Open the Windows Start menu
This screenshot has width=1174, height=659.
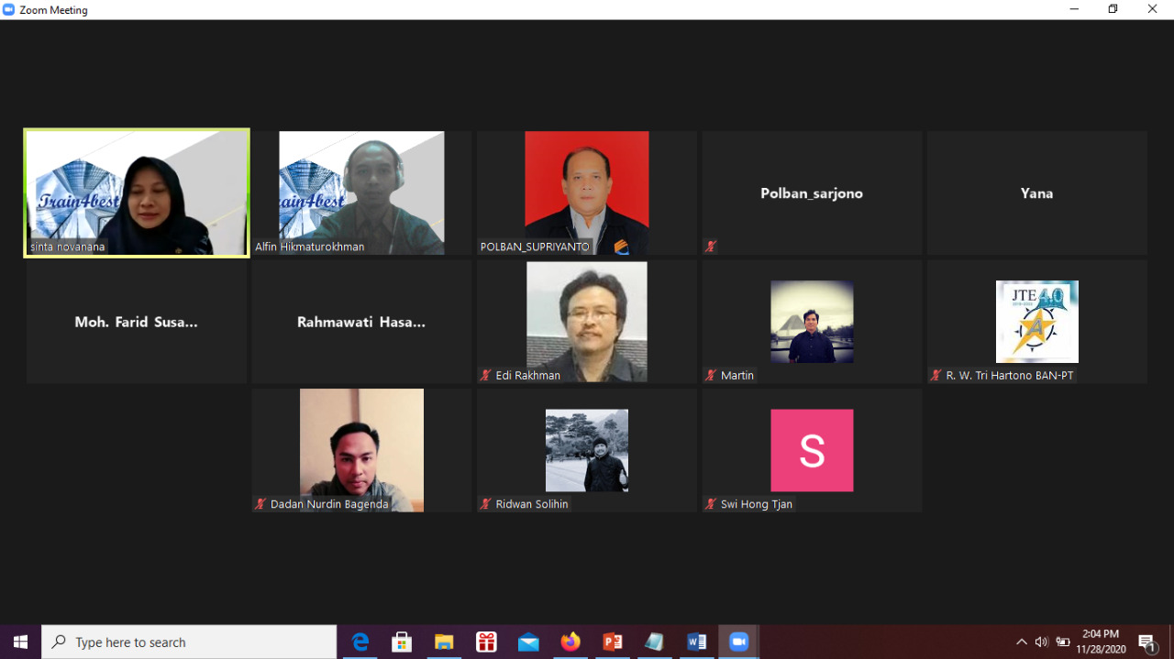coord(20,642)
